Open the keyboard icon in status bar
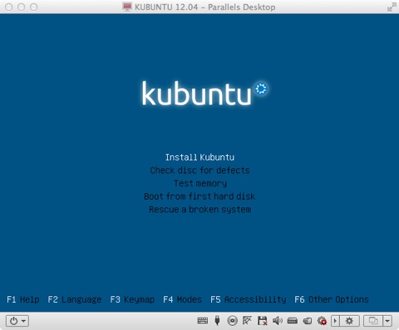The image size is (399, 330). (203, 321)
